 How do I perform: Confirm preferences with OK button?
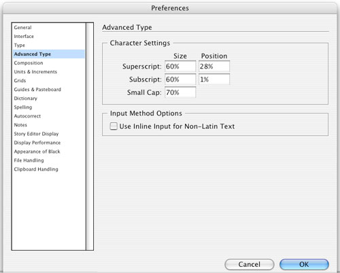coord(304,264)
